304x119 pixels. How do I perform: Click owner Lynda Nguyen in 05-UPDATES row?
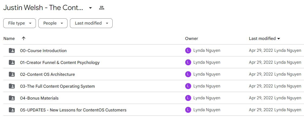[x=207, y=110]
